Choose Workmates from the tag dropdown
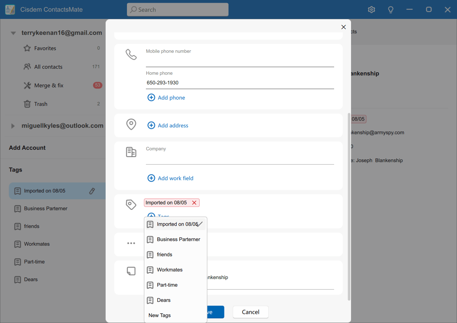This screenshot has height=323, width=457. tap(170, 270)
